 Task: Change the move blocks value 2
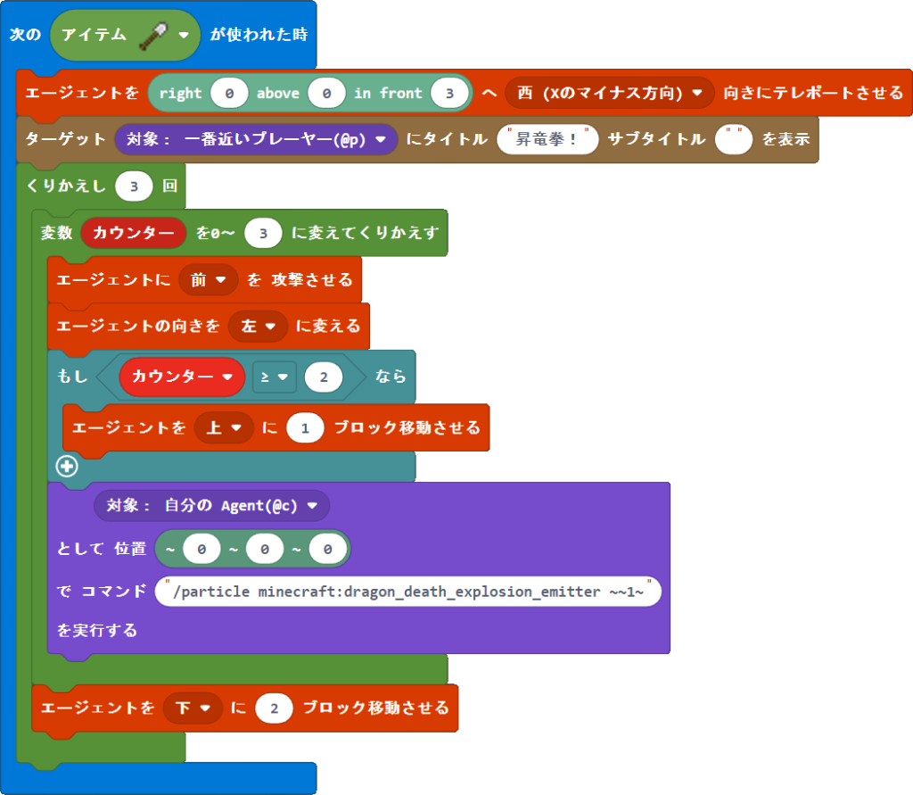coord(273,708)
